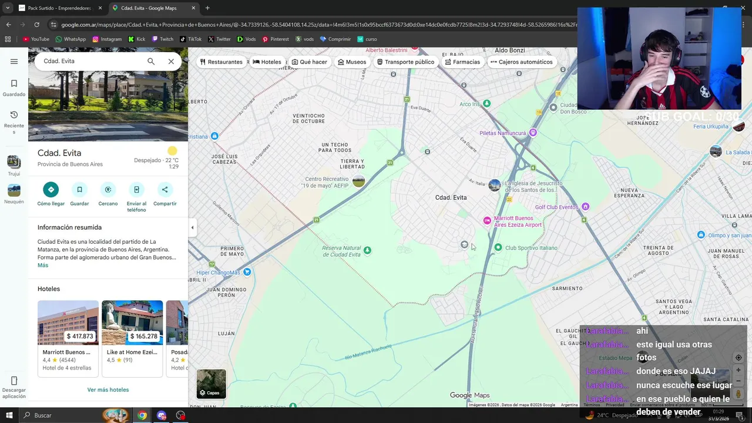
Task: Select the Cajeros automáticos filter chip
Action: 521,62
